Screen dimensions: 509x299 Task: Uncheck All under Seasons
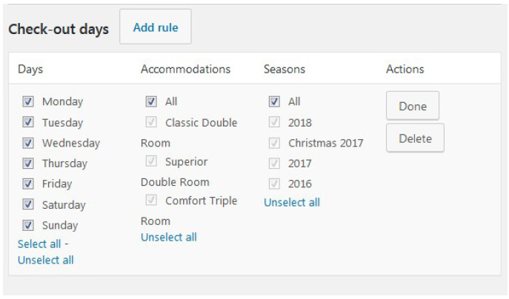[x=274, y=102]
